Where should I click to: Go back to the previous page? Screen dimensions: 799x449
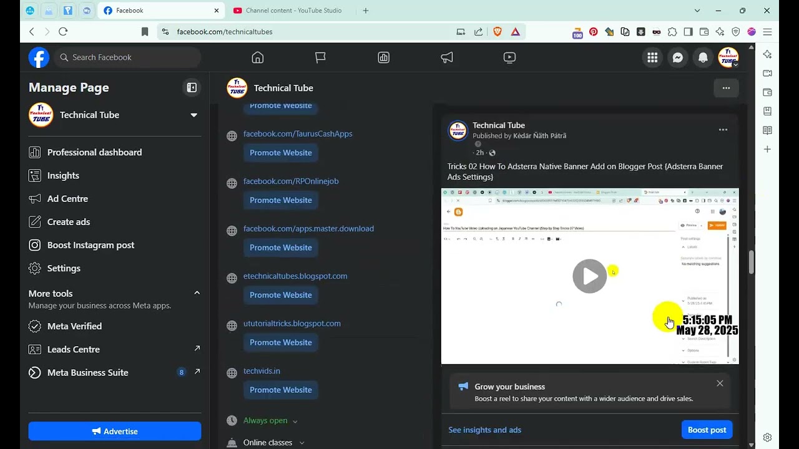(32, 32)
